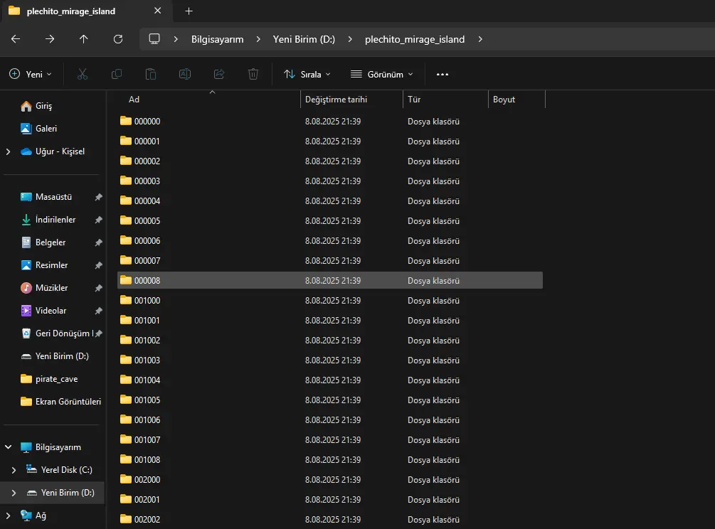715x529 pixels.
Task: Click the folder icon of 000004
Action: coord(126,201)
